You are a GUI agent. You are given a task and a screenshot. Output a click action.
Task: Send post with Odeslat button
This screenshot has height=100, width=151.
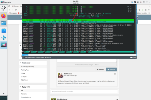pos(111,69)
